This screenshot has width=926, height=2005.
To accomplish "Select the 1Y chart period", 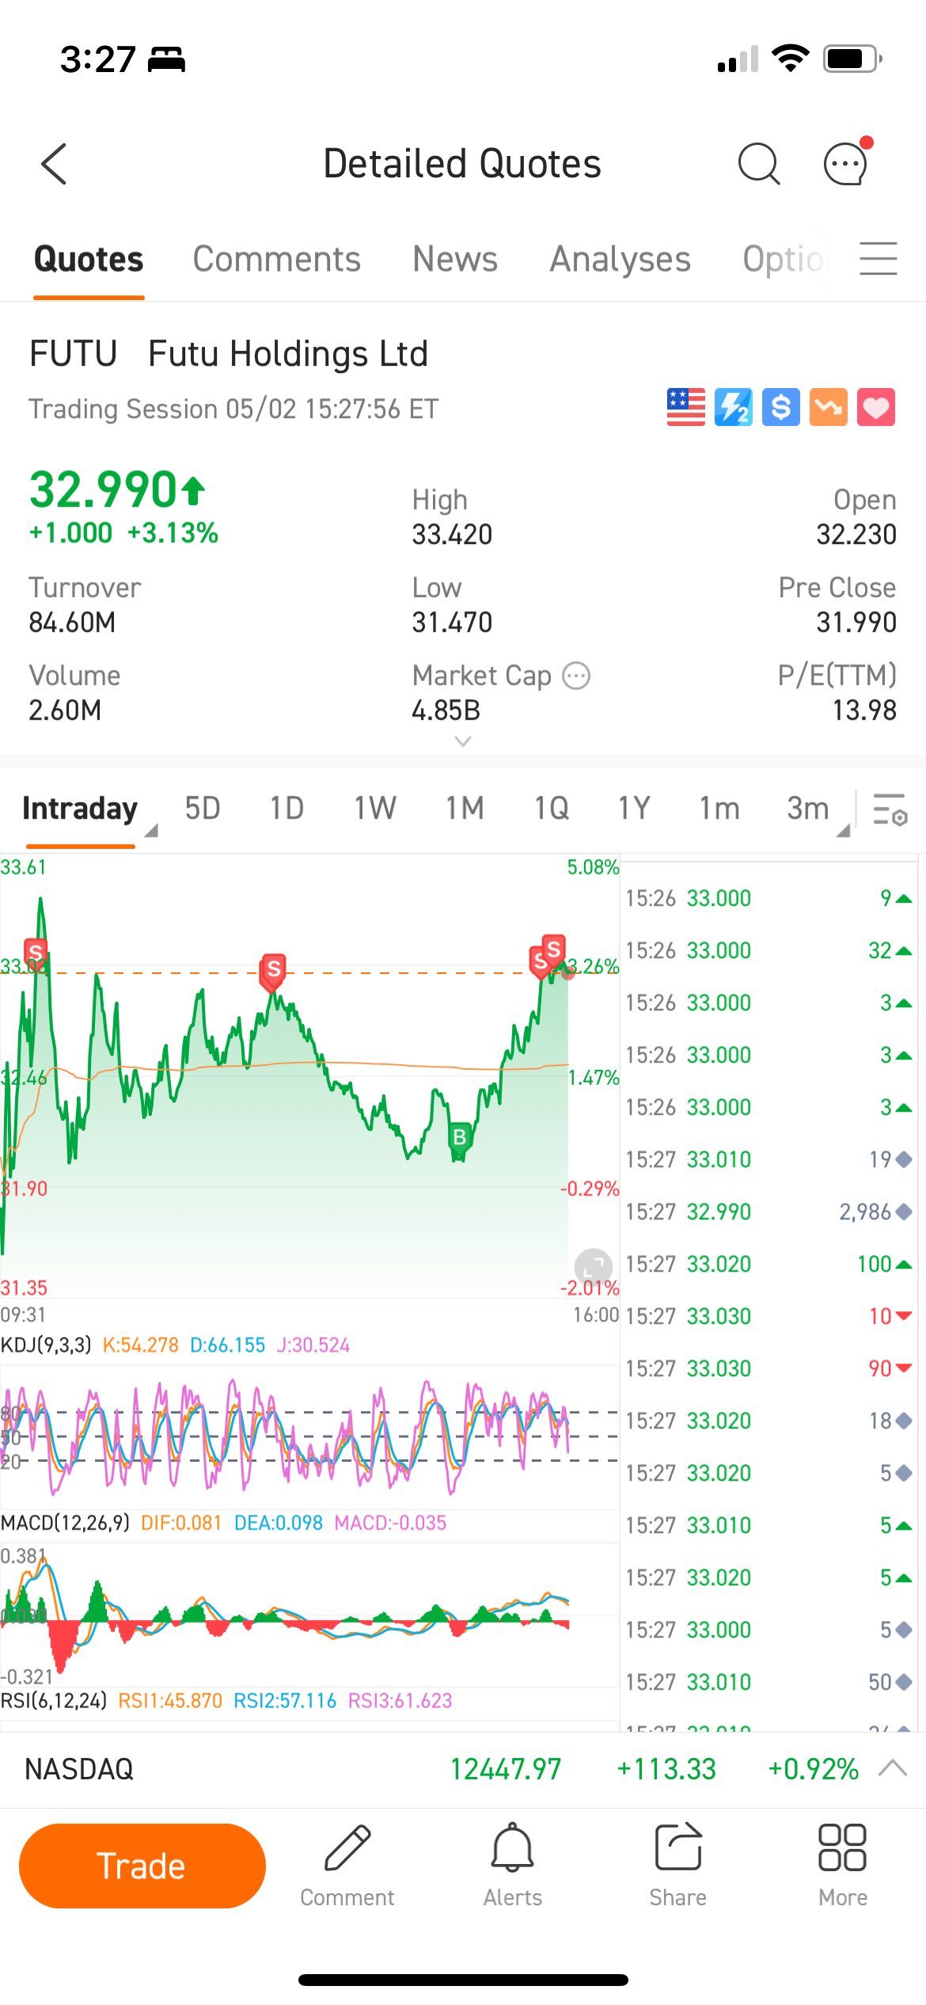I will coord(634,808).
